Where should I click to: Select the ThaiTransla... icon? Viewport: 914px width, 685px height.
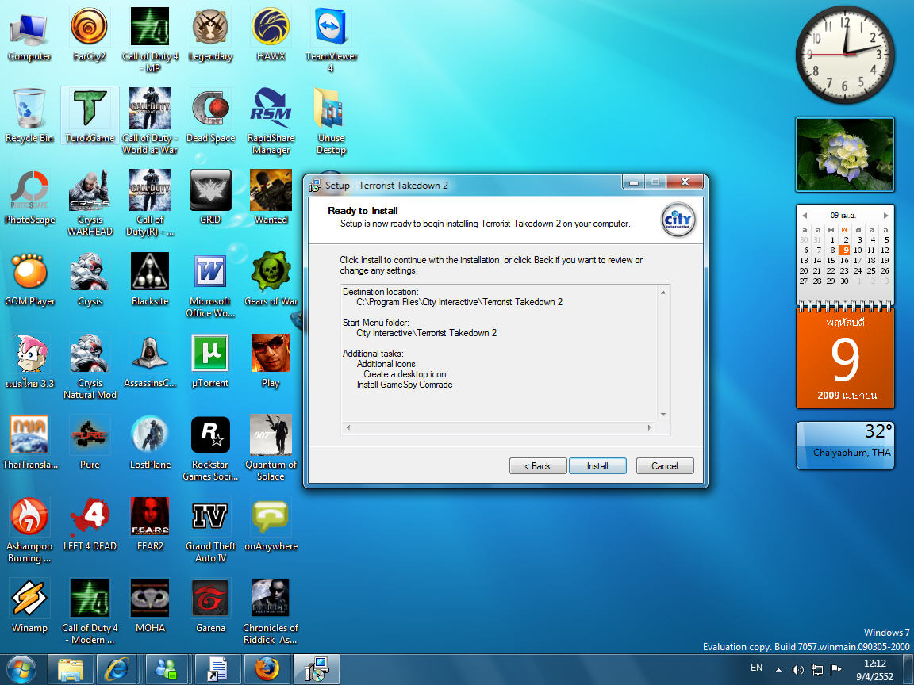tap(29, 442)
